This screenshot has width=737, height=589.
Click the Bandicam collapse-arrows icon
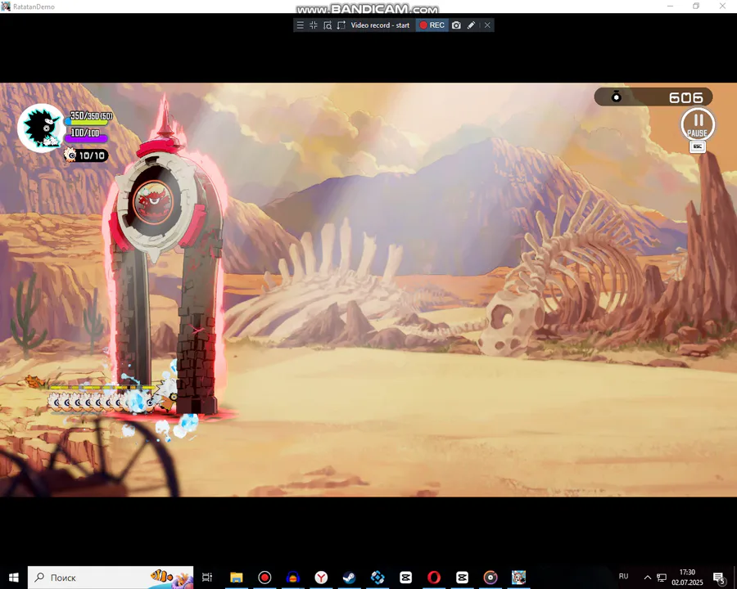(x=314, y=25)
